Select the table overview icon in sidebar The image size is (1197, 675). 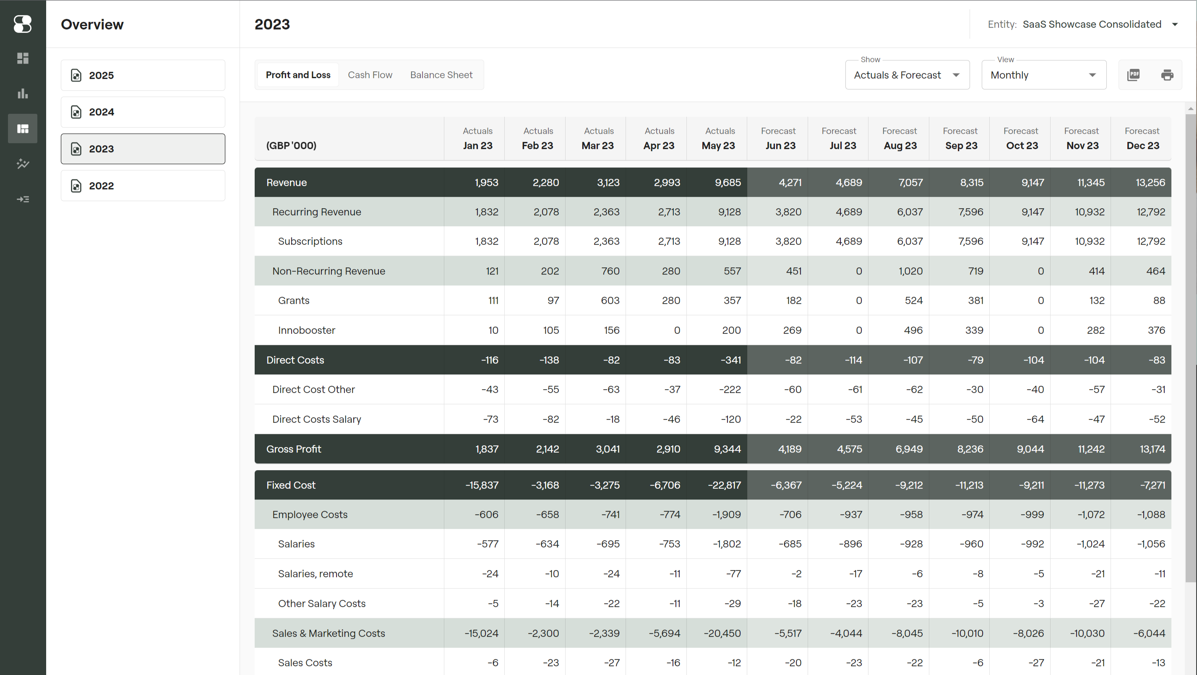tap(22, 128)
